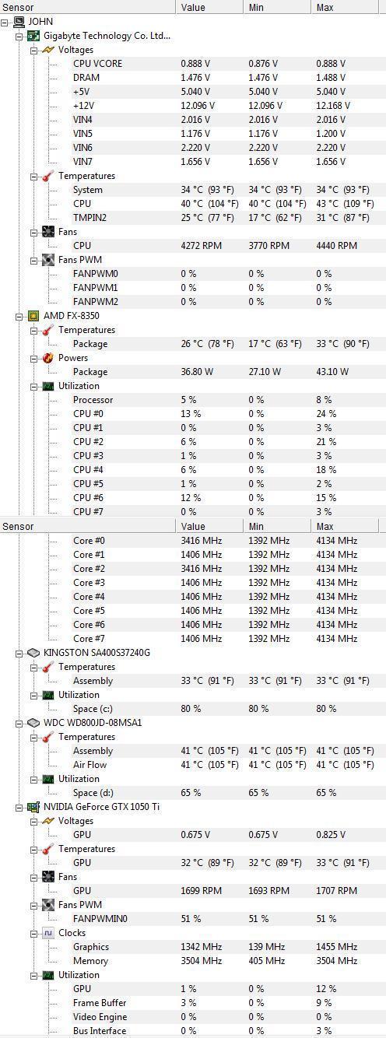Collapse the Gigabyte Technology node
Viewport: 386px width, 1038px height.
pyautogui.click(x=19, y=36)
